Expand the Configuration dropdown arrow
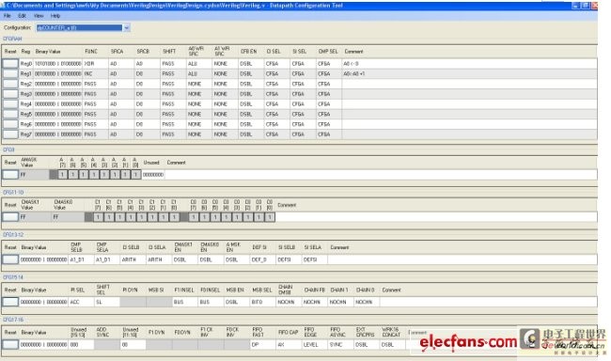This screenshot has width=611, height=361. tap(126, 28)
